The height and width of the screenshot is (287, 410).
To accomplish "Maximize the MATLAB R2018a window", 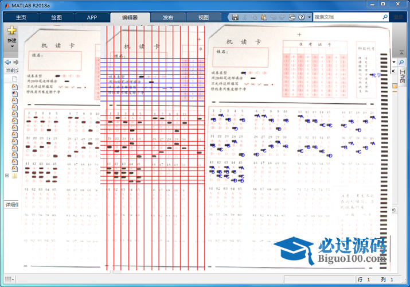I will click(x=383, y=4).
